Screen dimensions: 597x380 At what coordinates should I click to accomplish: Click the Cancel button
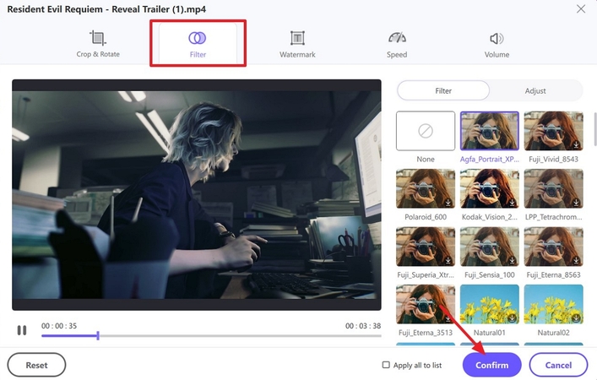(x=558, y=365)
